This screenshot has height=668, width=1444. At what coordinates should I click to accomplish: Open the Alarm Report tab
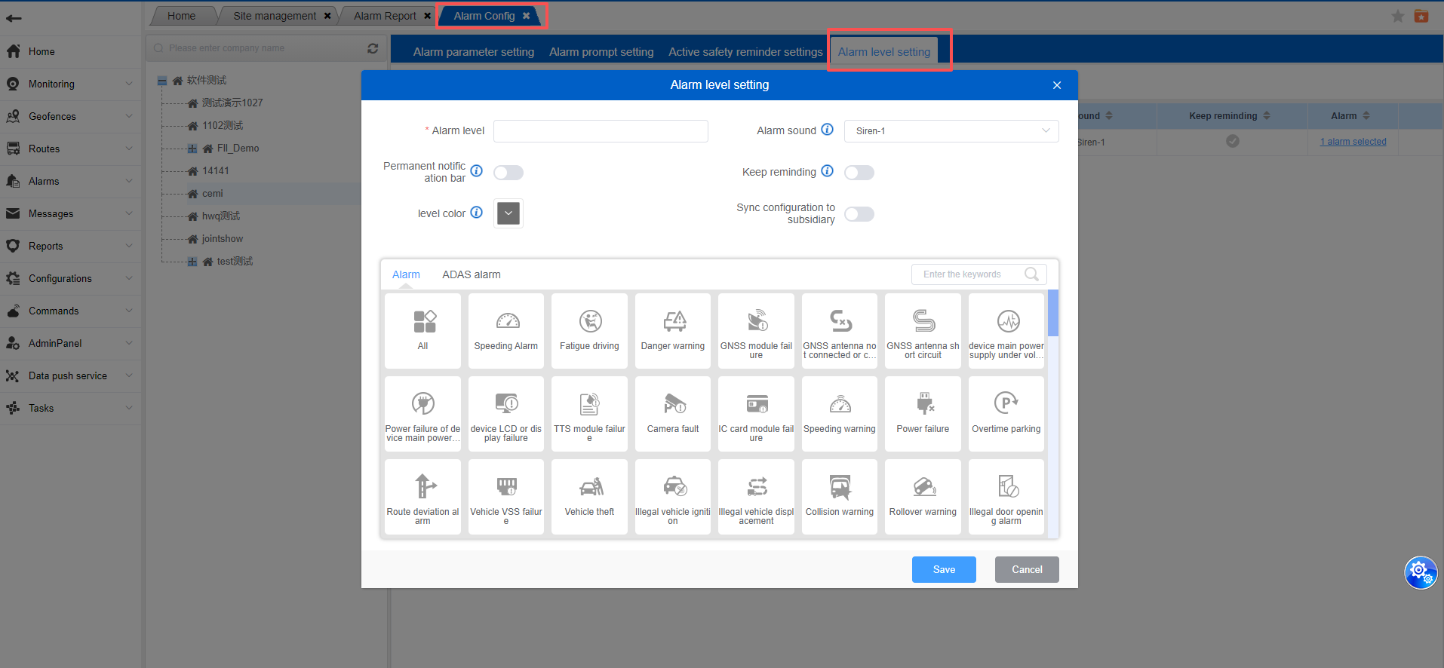pyautogui.click(x=385, y=16)
